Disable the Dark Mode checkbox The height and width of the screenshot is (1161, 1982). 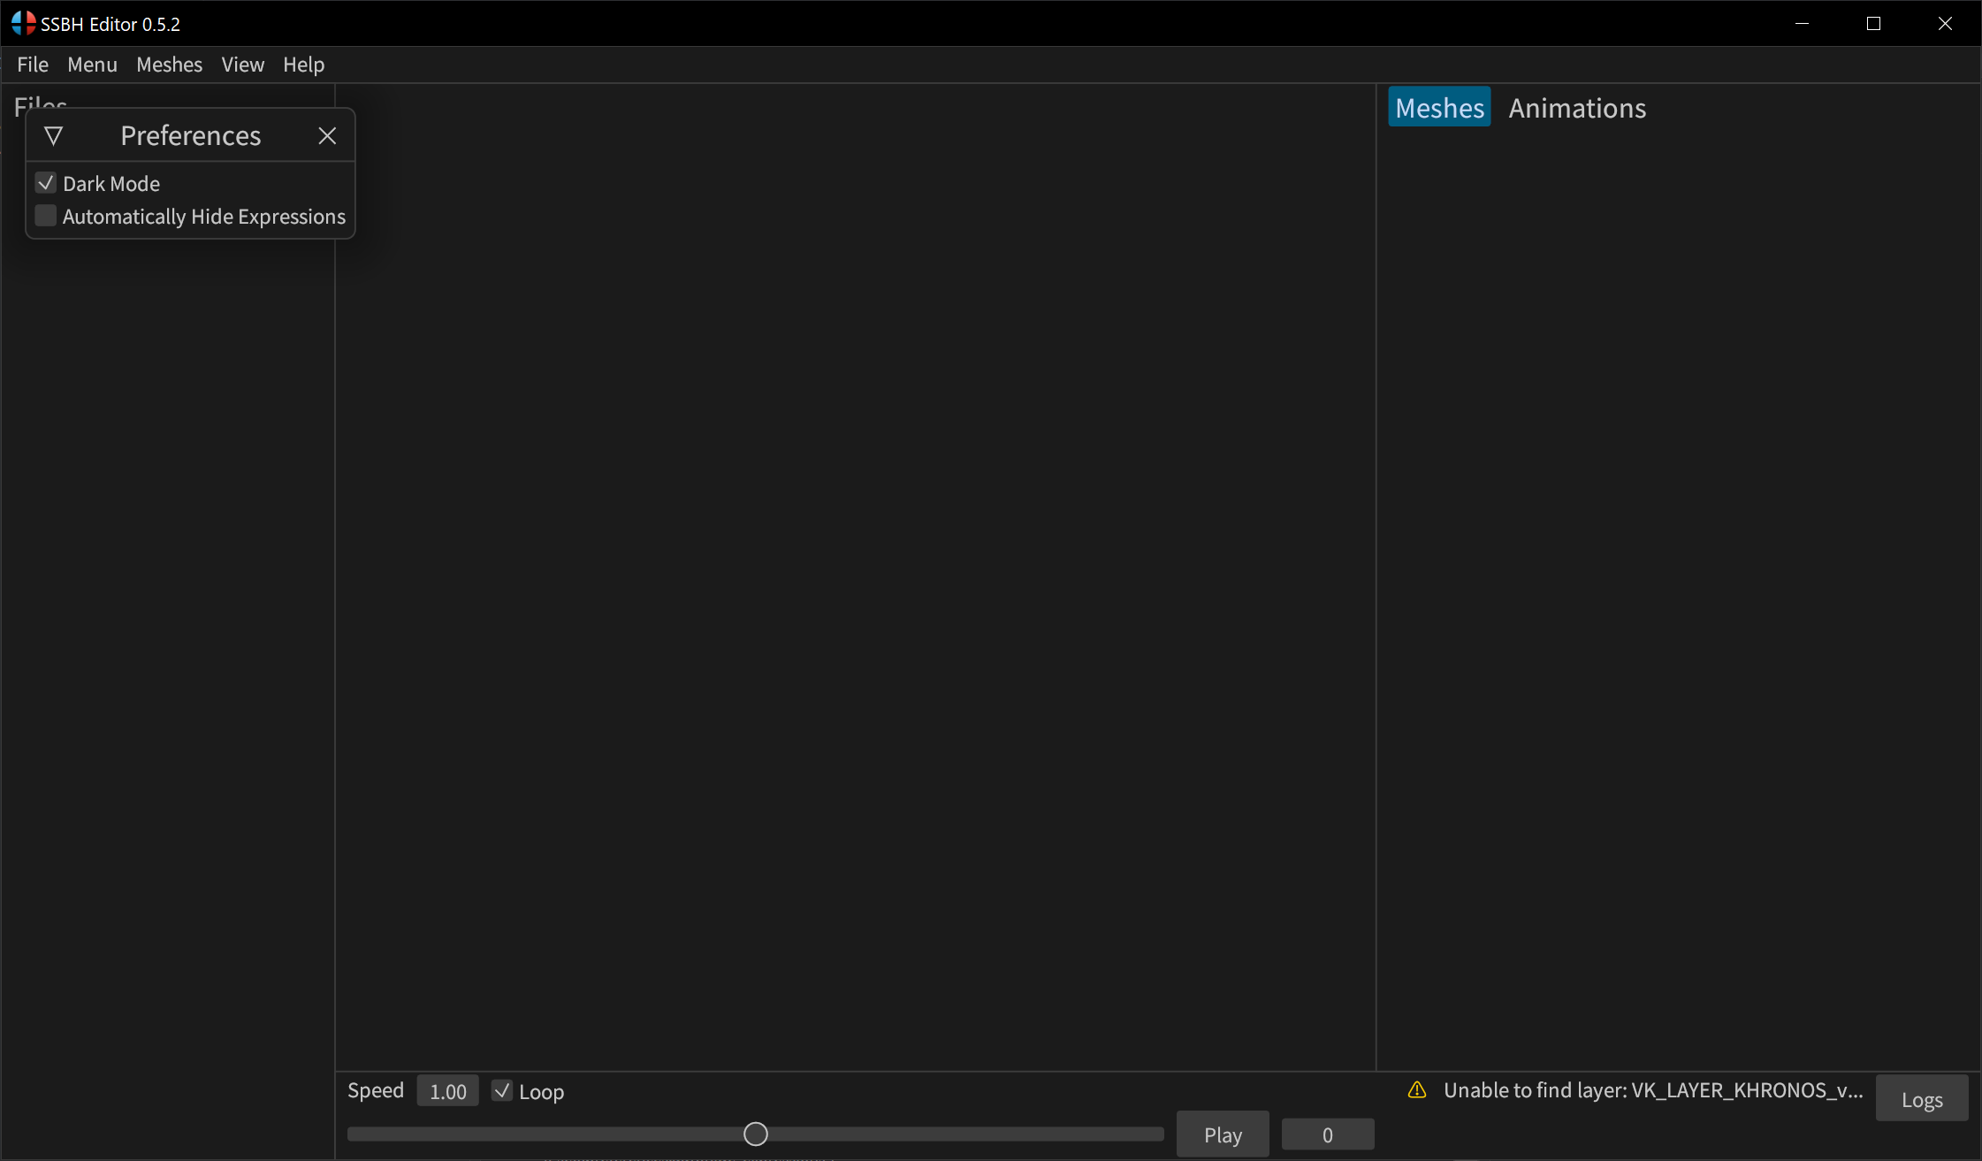[x=45, y=182]
